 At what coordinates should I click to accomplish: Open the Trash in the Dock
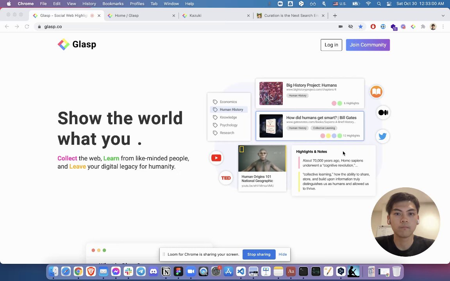[x=396, y=271]
